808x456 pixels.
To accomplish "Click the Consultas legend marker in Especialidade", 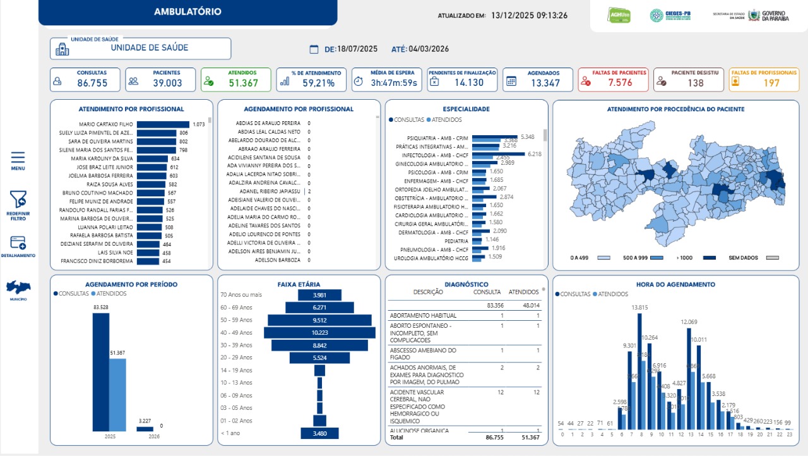I will (x=391, y=120).
